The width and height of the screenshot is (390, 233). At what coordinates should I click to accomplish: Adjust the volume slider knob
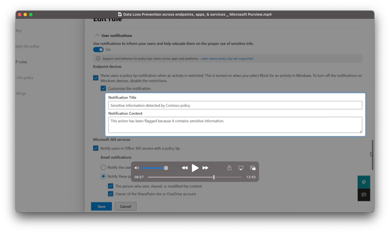(x=166, y=168)
